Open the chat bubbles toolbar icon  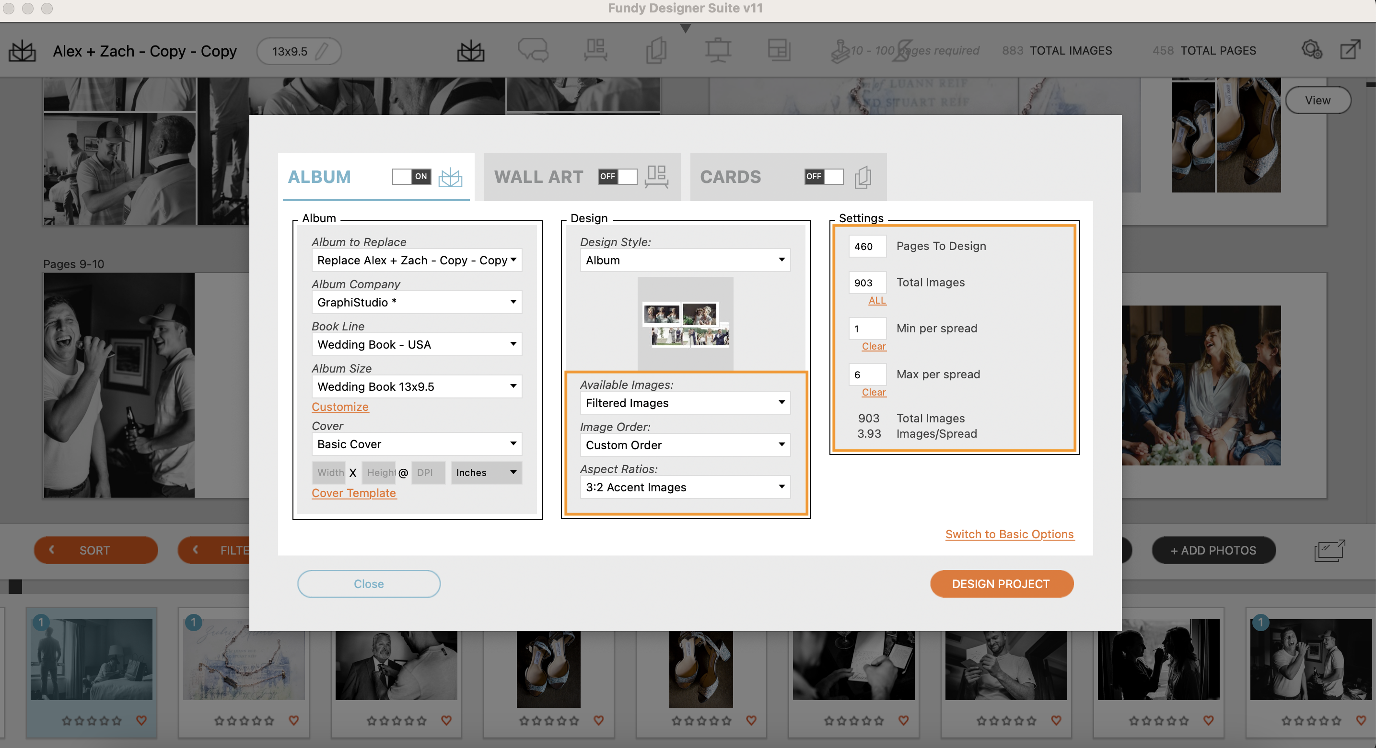coord(533,51)
